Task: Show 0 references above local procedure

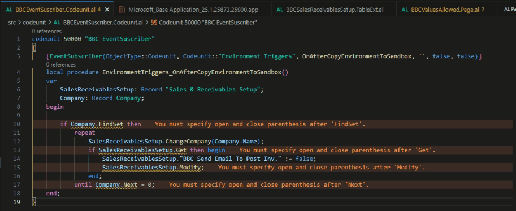Action: 61,65
